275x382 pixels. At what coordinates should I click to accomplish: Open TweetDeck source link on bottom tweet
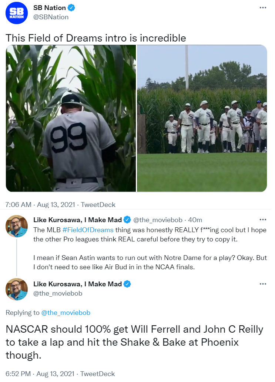coord(97,374)
